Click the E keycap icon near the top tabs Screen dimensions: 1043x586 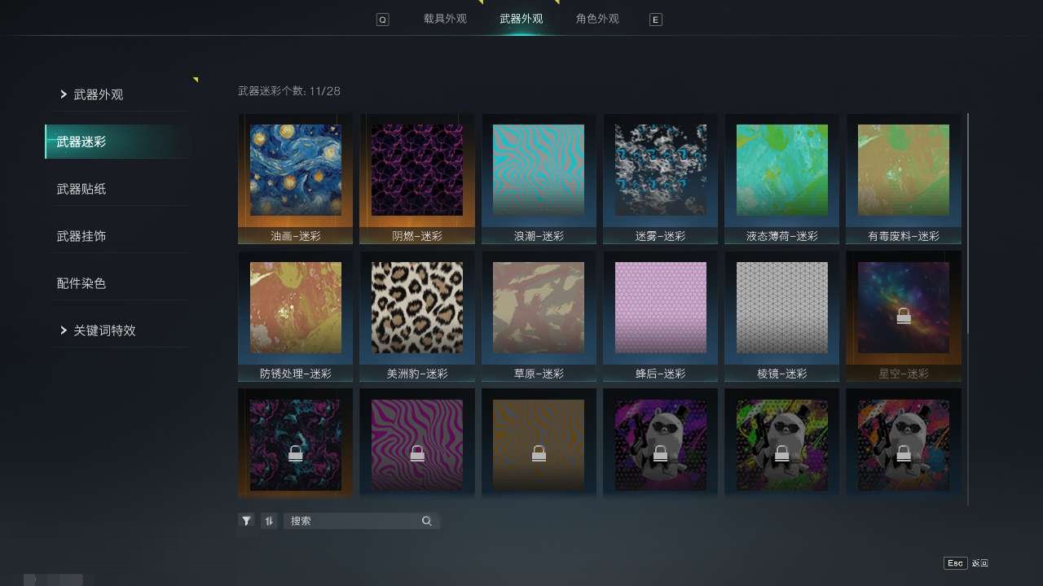click(x=656, y=19)
